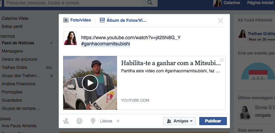Click Sonia S sender avatar
Image resolution: width=275 pixels, height=133 pixels.
(245, 112)
